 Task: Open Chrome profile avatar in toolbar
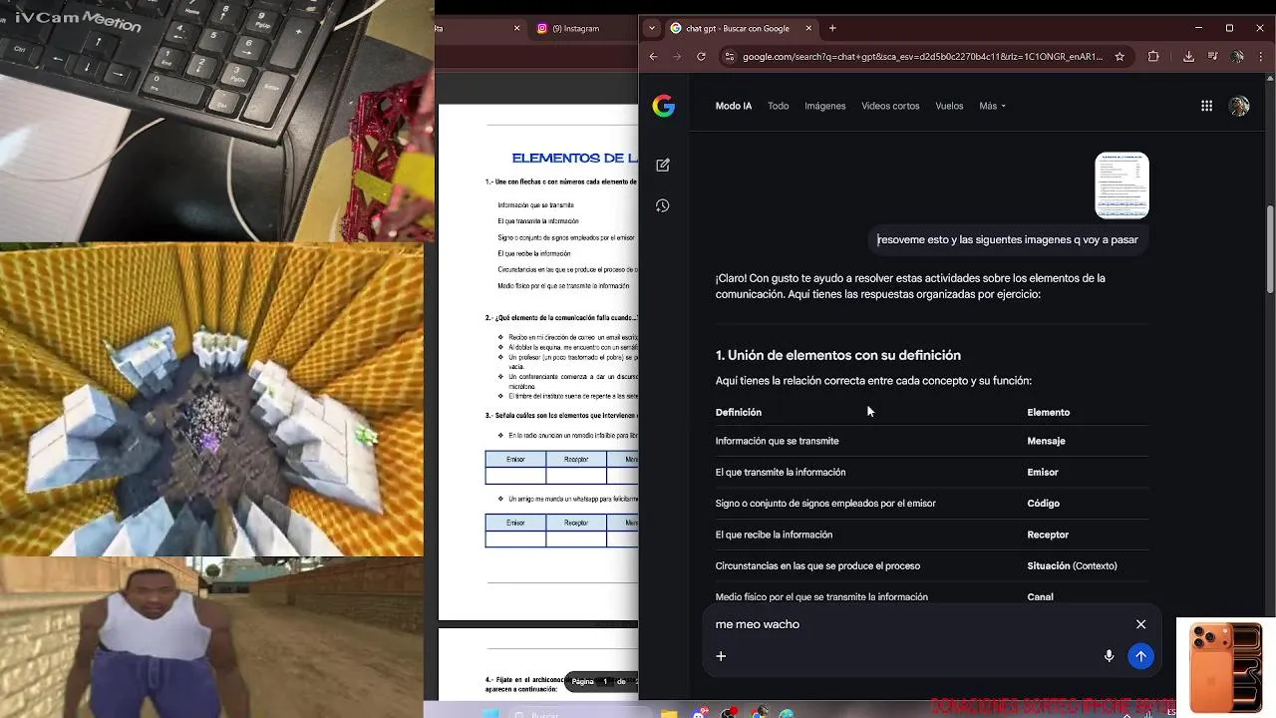coord(1237,57)
